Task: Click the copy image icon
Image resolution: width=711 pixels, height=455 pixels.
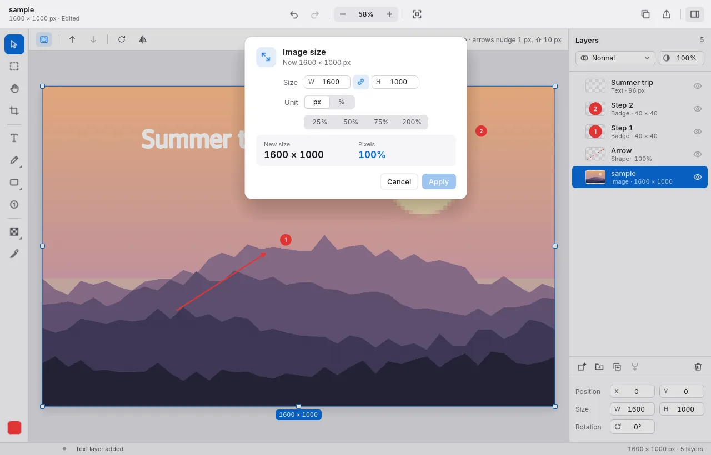Action: tap(645, 14)
